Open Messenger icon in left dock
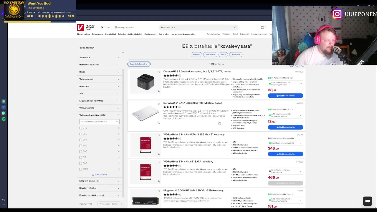Viewport: 377px width, 212px height. (4, 107)
